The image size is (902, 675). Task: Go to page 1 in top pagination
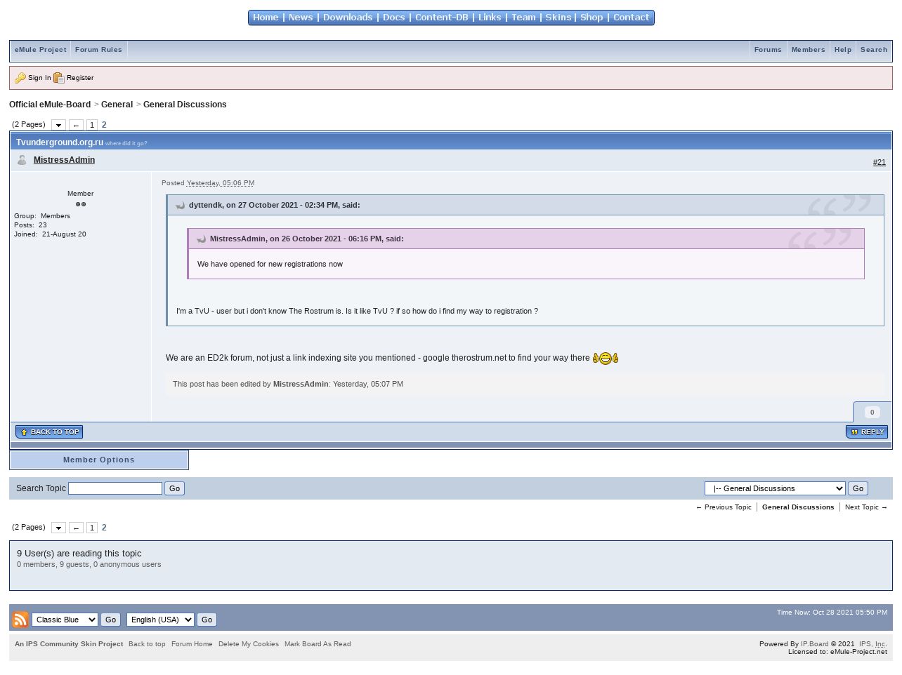click(92, 125)
